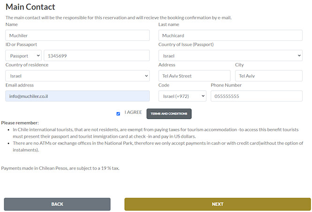Focus the Email address input field
The width and height of the screenshot is (312, 212).
coord(77,96)
